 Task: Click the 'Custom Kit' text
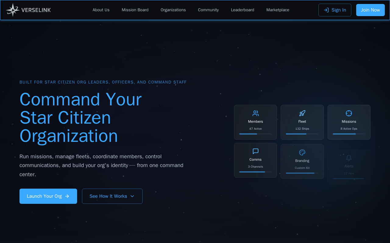[x=302, y=168]
